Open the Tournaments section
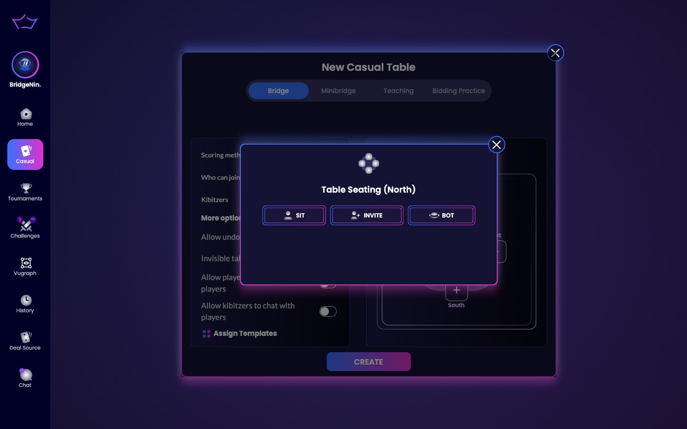 (25, 192)
